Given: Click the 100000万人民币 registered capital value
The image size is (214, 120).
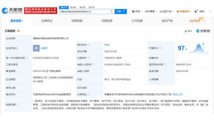Looking at the screenshot, I should [113, 58].
